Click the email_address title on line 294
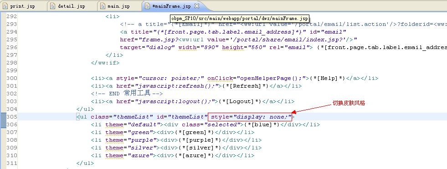Image resolution: width=447 pixels, height=169 pixels. (x=213, y=32)
